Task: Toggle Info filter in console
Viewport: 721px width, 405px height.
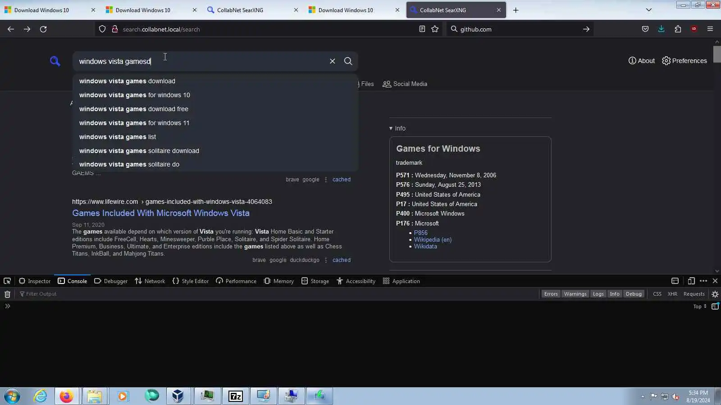Action: pyautogui.click(x=615, y=294)
